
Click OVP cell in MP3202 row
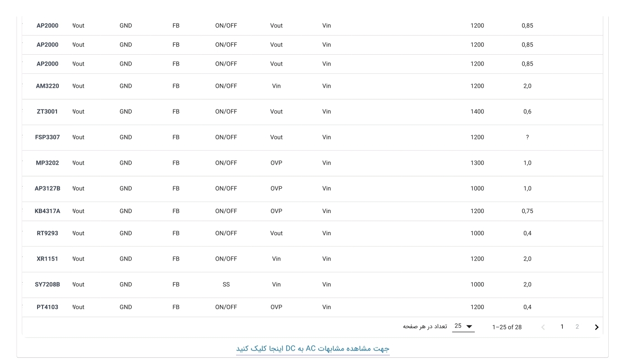[276, 163]
